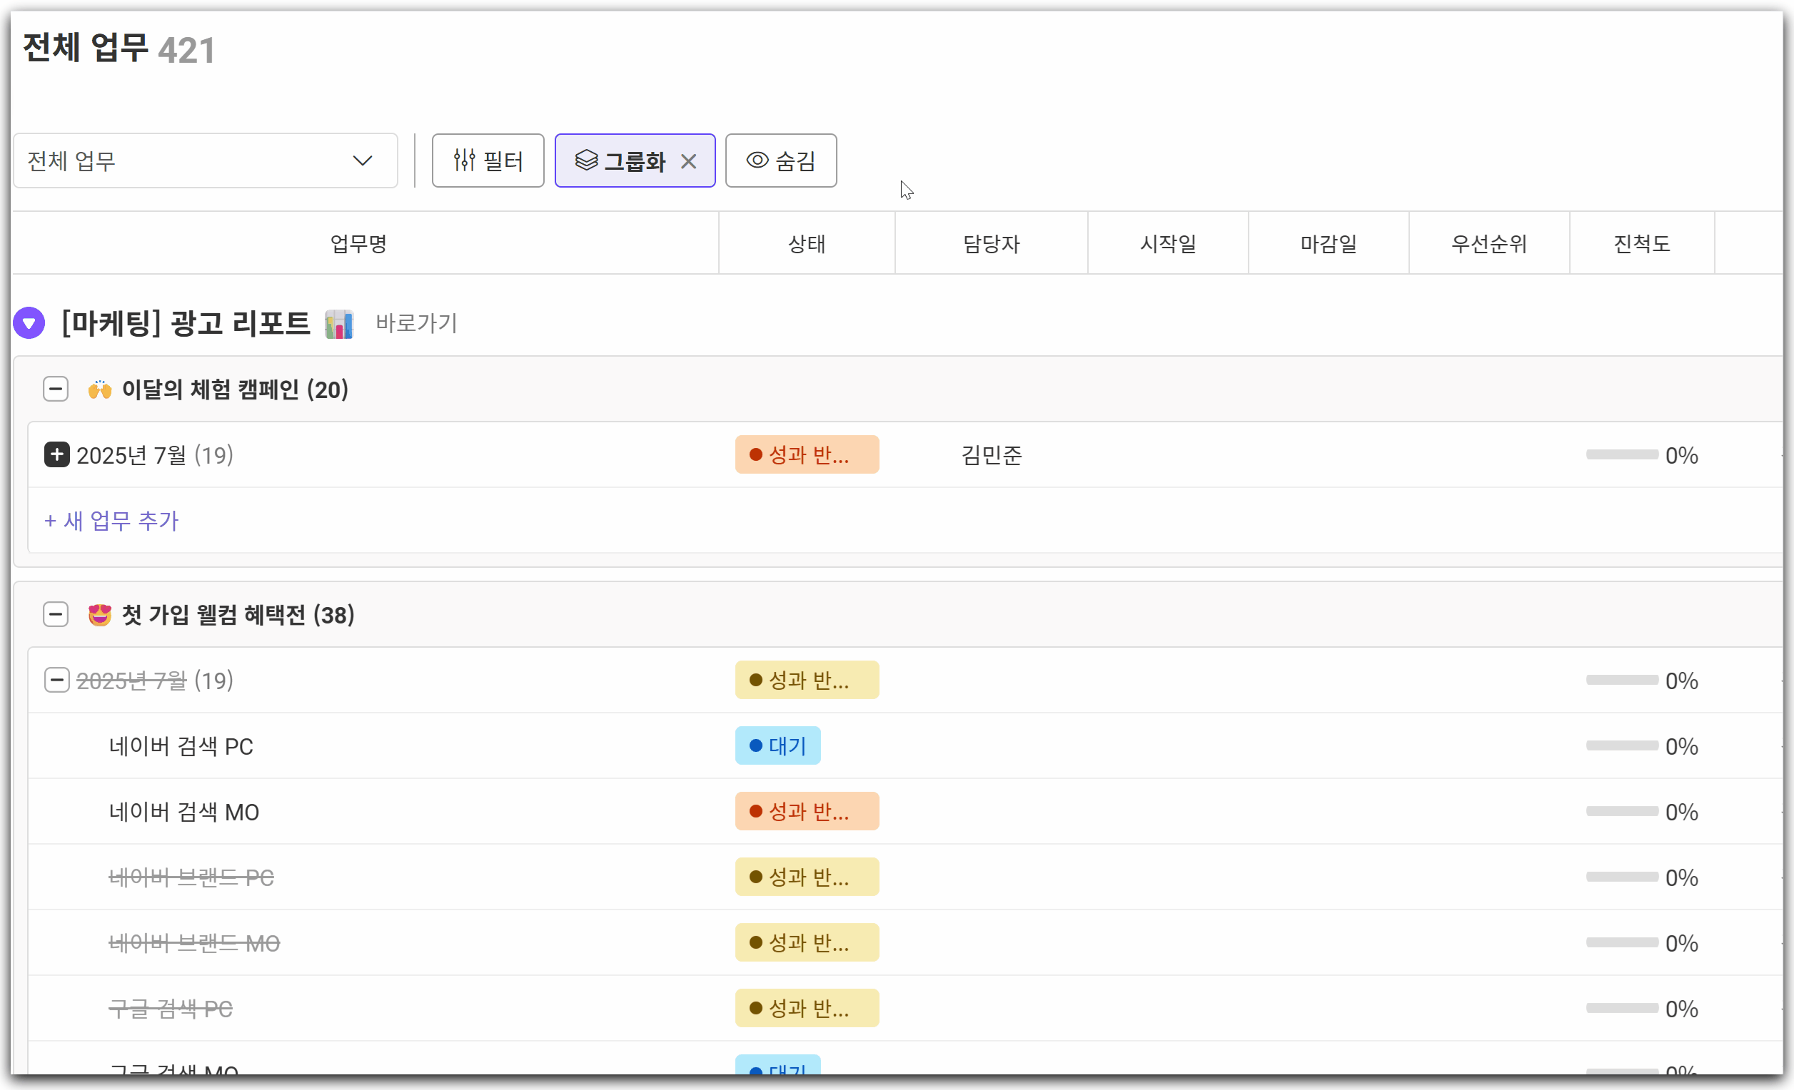
Task: Collapse the marketing project purple arrow icon
Action: point(29,323)
